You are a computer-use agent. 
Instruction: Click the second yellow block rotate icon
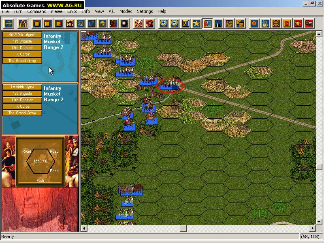point(48,23)
